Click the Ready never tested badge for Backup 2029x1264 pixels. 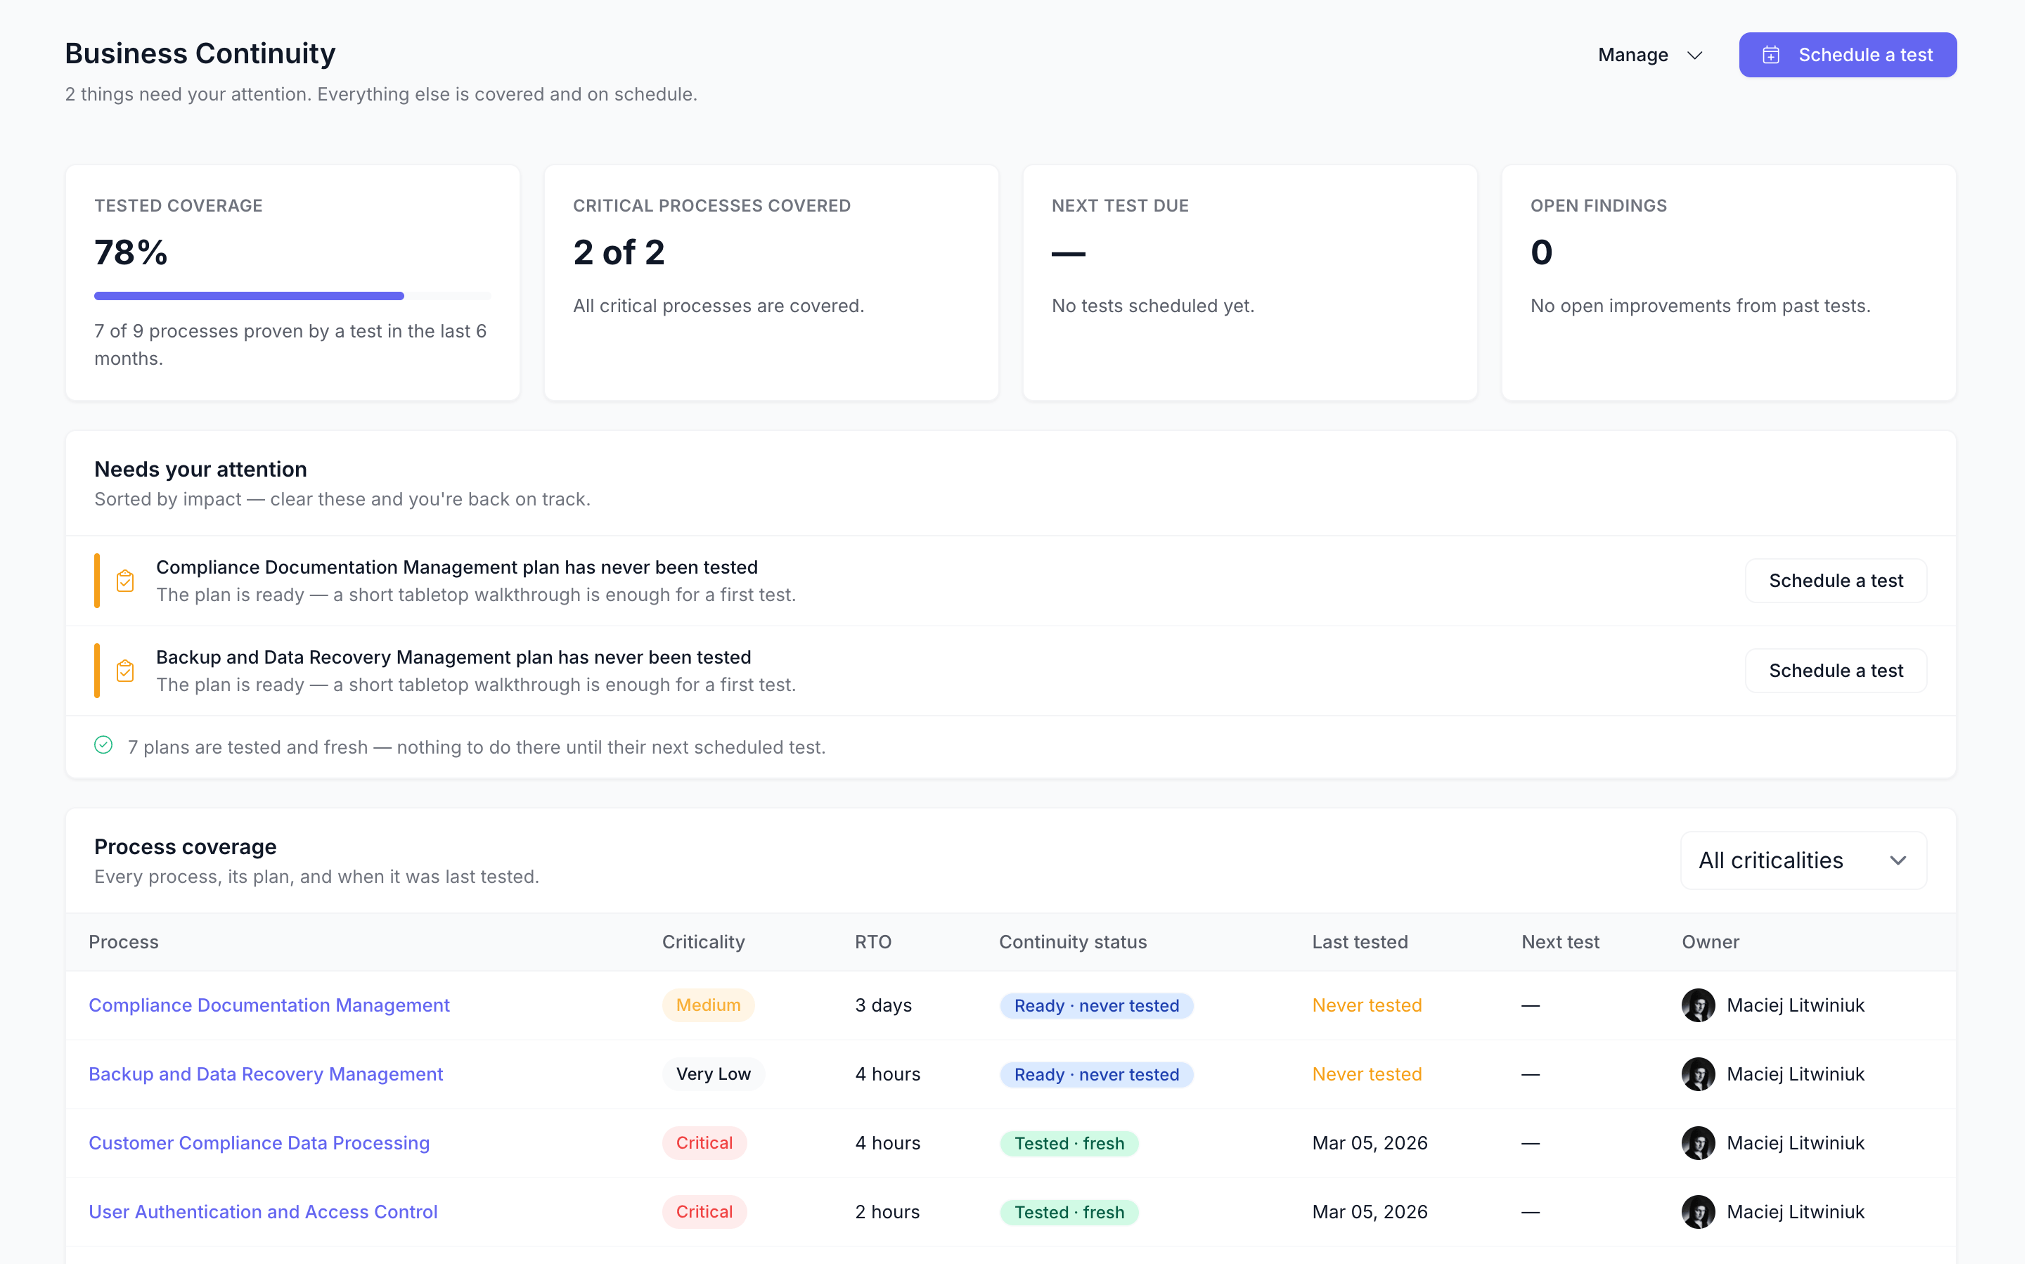tap(1097, 1074)
